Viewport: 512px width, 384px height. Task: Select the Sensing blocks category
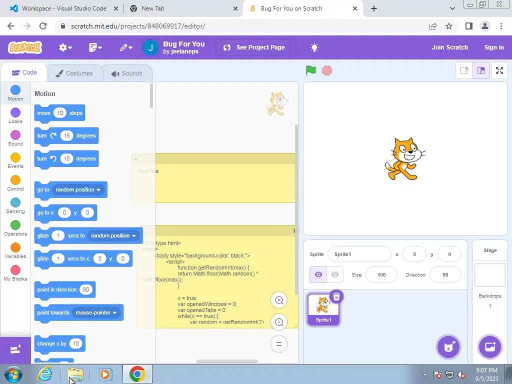pos(15,205)
